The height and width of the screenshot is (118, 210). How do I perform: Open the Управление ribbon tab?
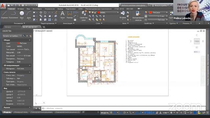tap(50, 9)
